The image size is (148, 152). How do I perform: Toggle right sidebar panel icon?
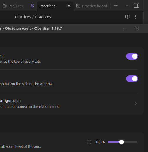[137, 5]
